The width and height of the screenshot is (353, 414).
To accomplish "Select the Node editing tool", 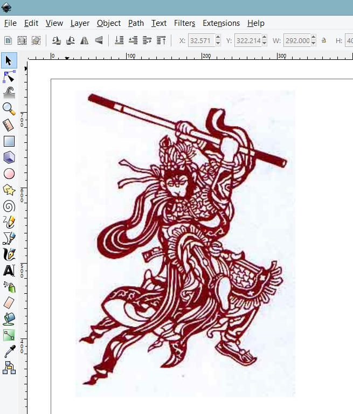I will [x=9, y=77].
